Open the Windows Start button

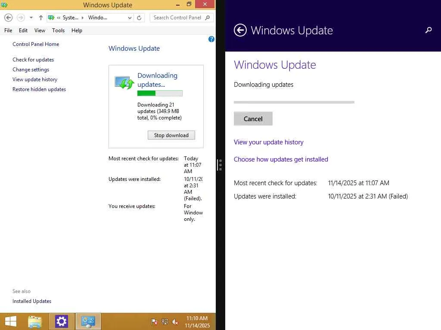(x=11, y=321)
